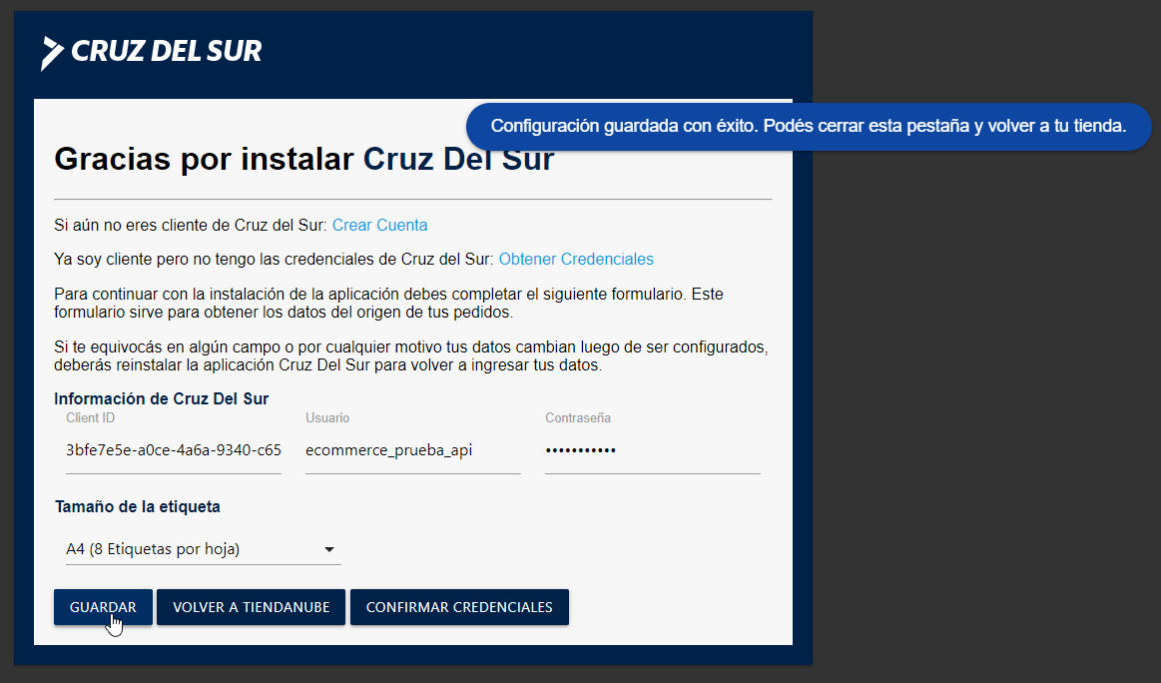The image size is (1161, 683).
Task: Focus the Usuario input showing ecommerce_prueba_api
Action: [412, 450]
